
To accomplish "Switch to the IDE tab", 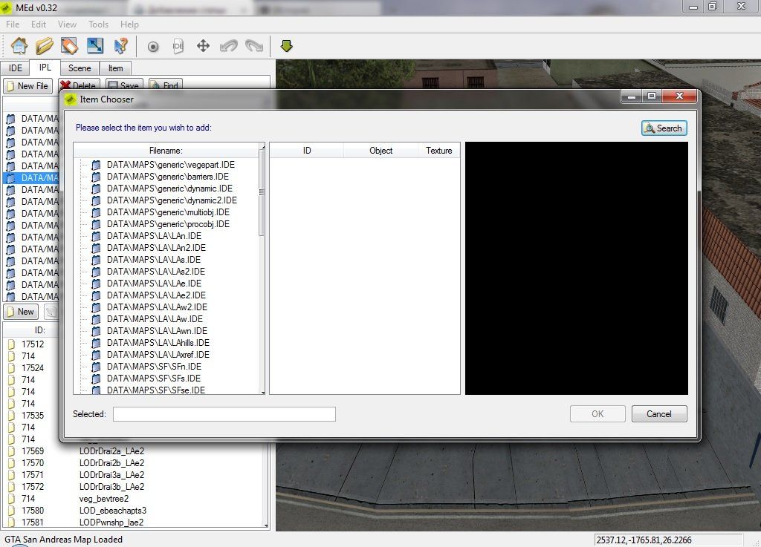I will click(x=16, y=68).
